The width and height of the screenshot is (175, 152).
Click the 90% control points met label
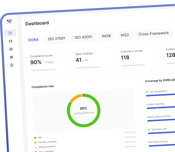(84, 111)
